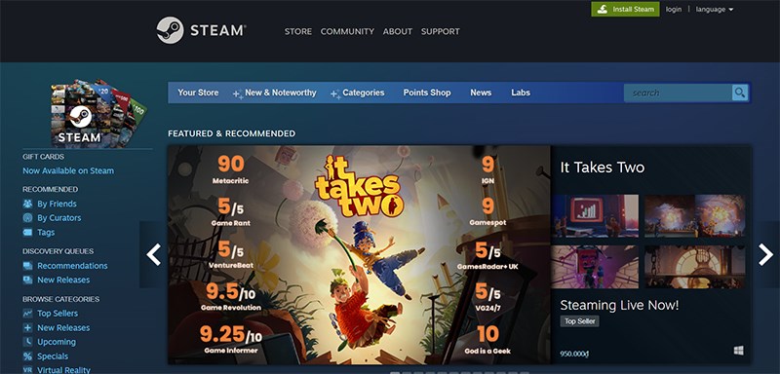Click the purple room screenshot thumbnail
The height and width of the screenshot is (374, 780).
[x=596, y=267]
